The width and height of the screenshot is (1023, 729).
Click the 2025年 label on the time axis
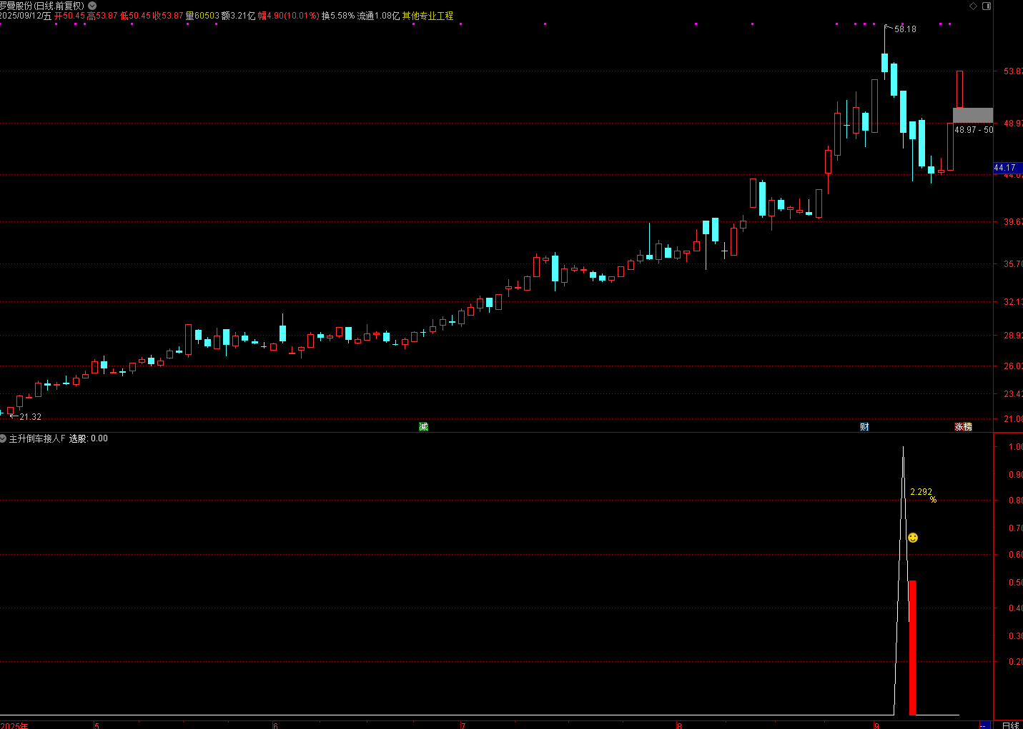click(x=14, y=725)
